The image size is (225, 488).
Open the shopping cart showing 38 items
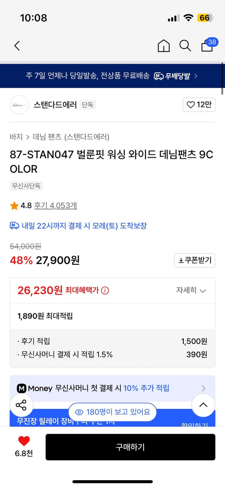tap(207, 47)
